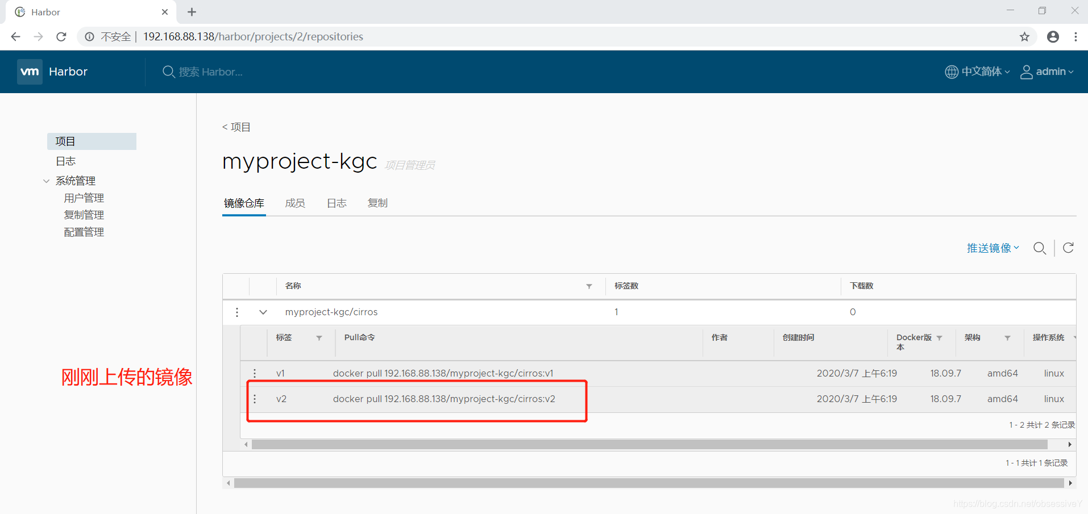Go back in the browser
Image resolution: width=1088 pixels, height=514 pixels.
15,36
